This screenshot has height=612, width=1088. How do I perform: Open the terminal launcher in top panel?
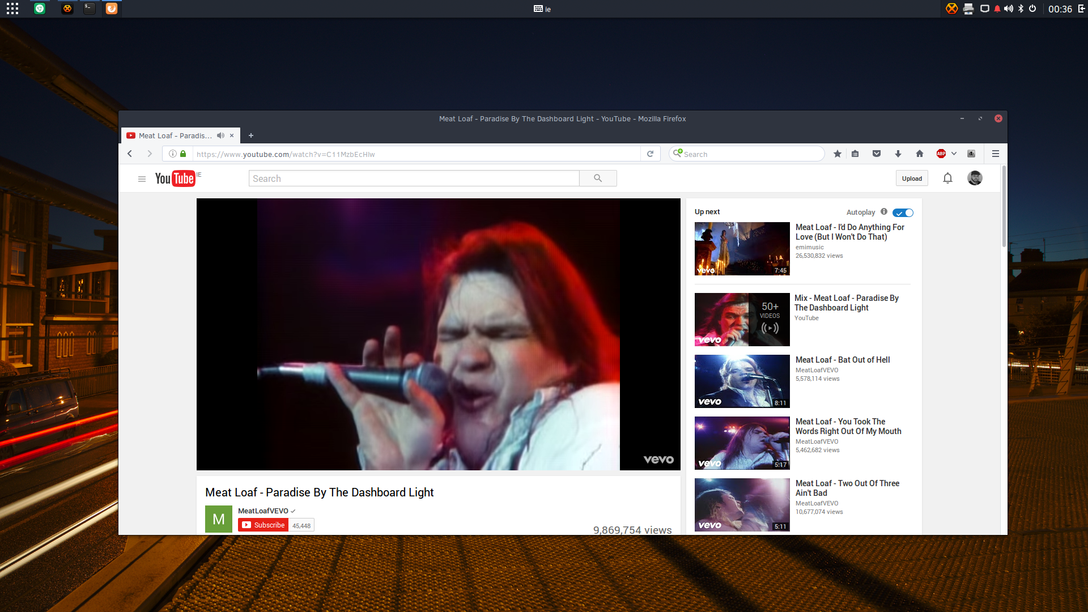tap(89, 8)
